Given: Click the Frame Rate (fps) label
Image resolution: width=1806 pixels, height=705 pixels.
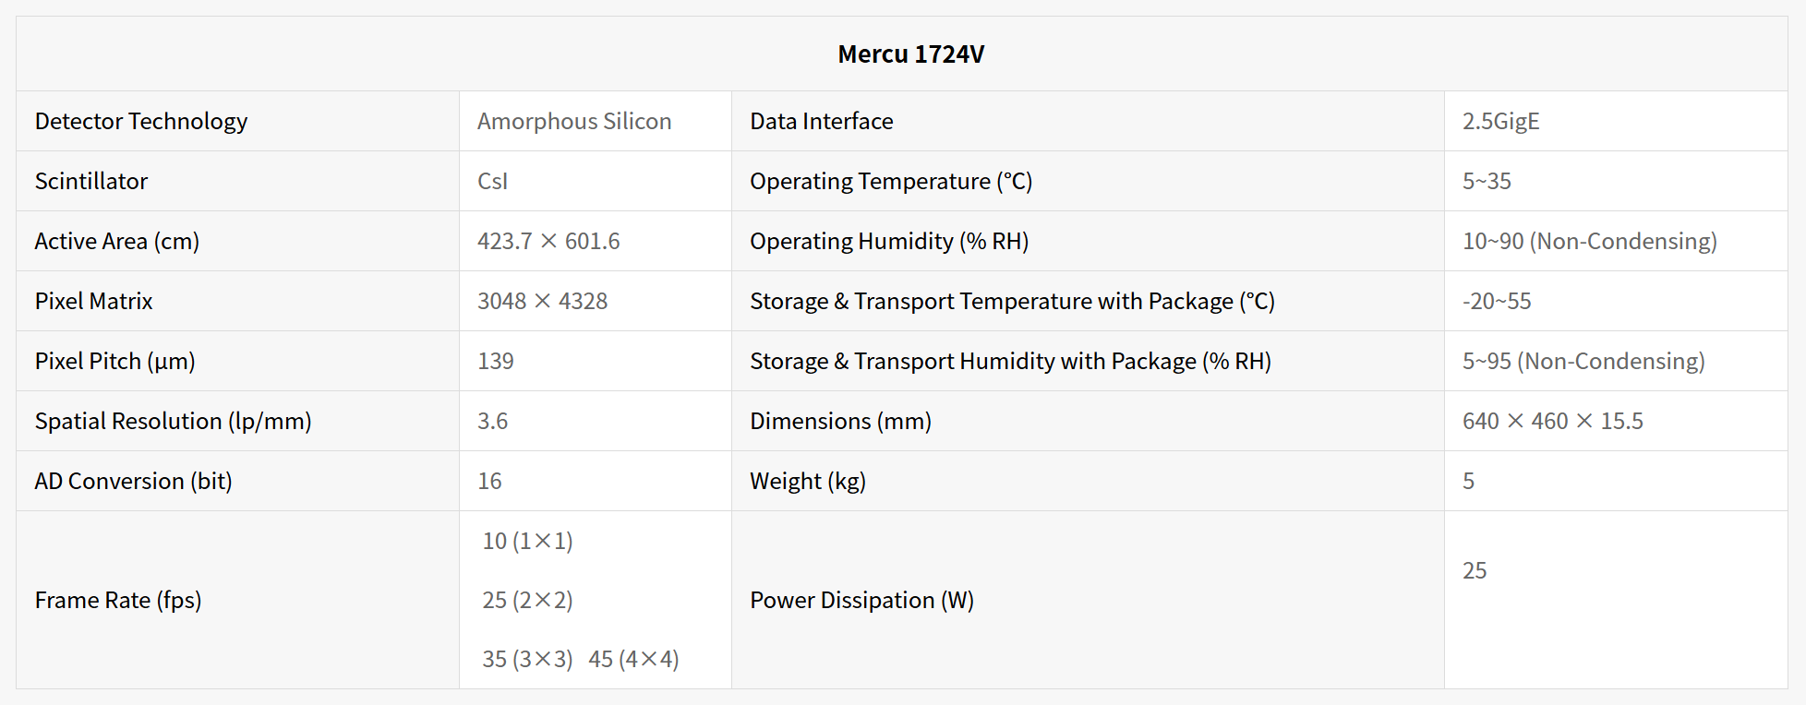Looking at the screenshot, I should pyautogui.click(x=118, y=600).
